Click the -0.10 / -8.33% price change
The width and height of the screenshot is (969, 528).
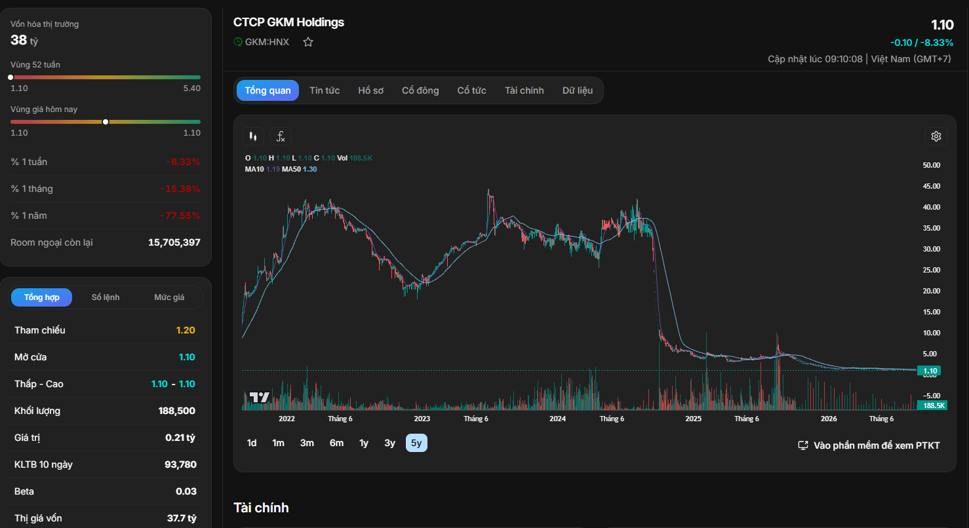[922, 43]
